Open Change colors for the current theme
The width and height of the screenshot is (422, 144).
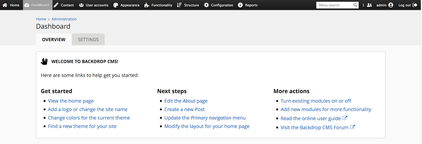point(89,118)
